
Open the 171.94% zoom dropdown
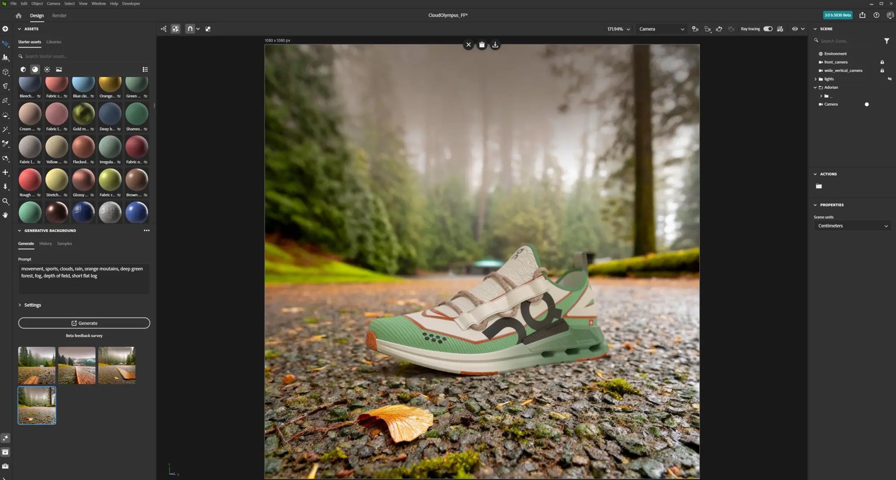[x=619, y=29]
